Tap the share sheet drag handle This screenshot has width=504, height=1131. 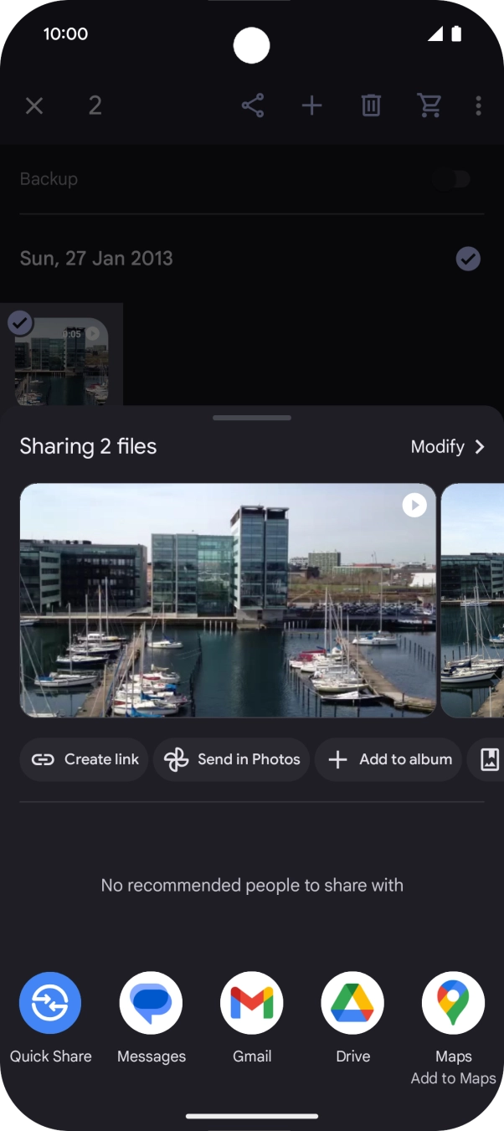[252, 418]
